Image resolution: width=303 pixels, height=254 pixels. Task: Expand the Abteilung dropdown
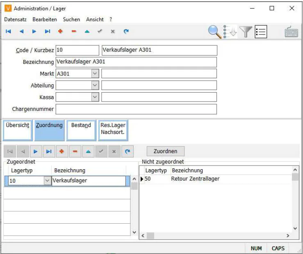95,85
